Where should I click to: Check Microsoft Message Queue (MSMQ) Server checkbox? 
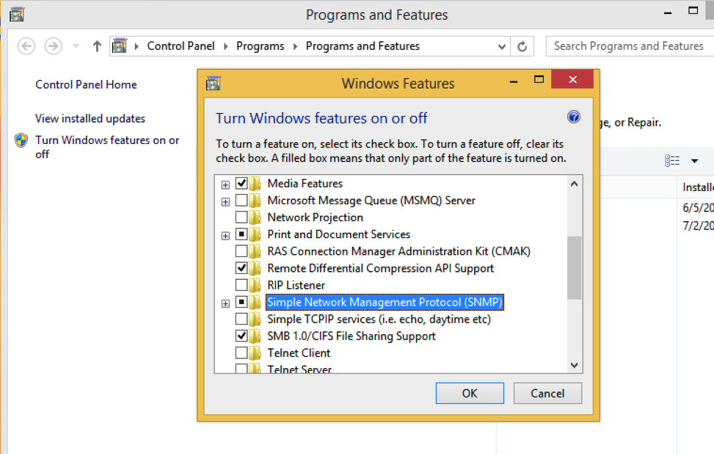[x=241, y=200]
